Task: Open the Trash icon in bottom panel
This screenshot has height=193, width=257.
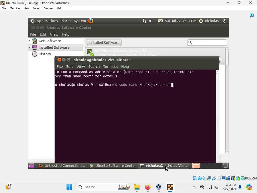Action: coord(226,166)
